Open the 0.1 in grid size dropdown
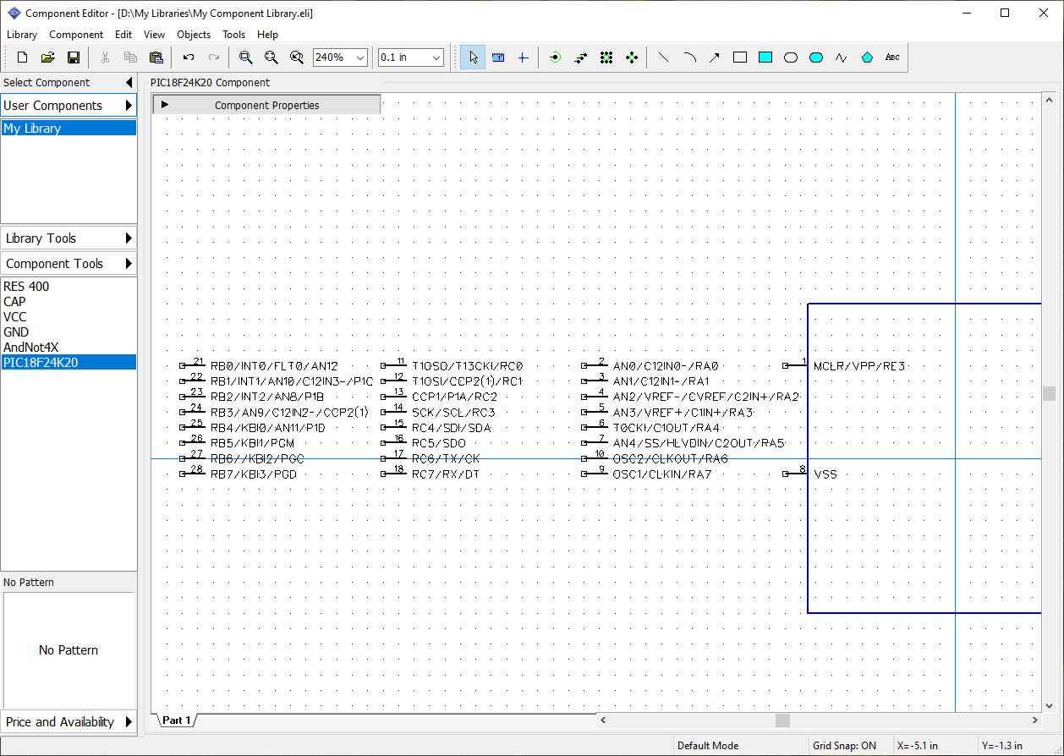Screen dimensions: 1064x756 click(436, 58)
